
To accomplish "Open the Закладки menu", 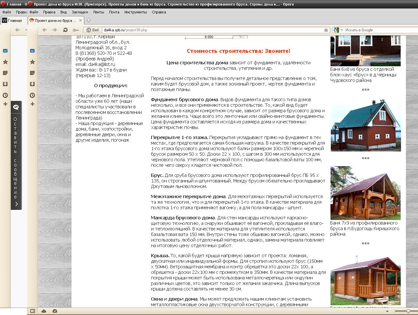I will point(80,12).
